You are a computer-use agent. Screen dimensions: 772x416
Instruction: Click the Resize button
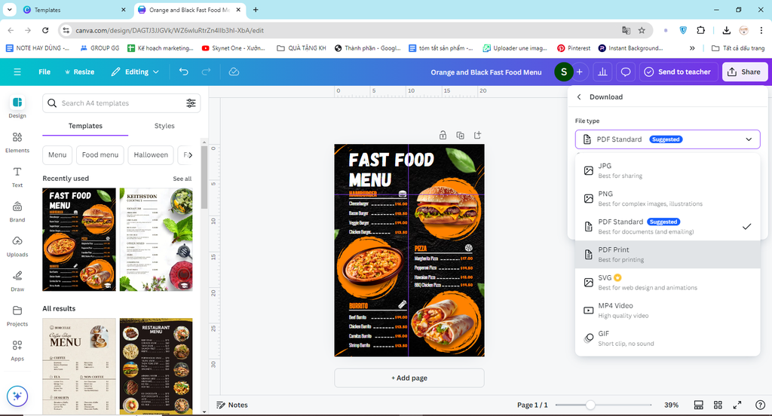[79, 72]
